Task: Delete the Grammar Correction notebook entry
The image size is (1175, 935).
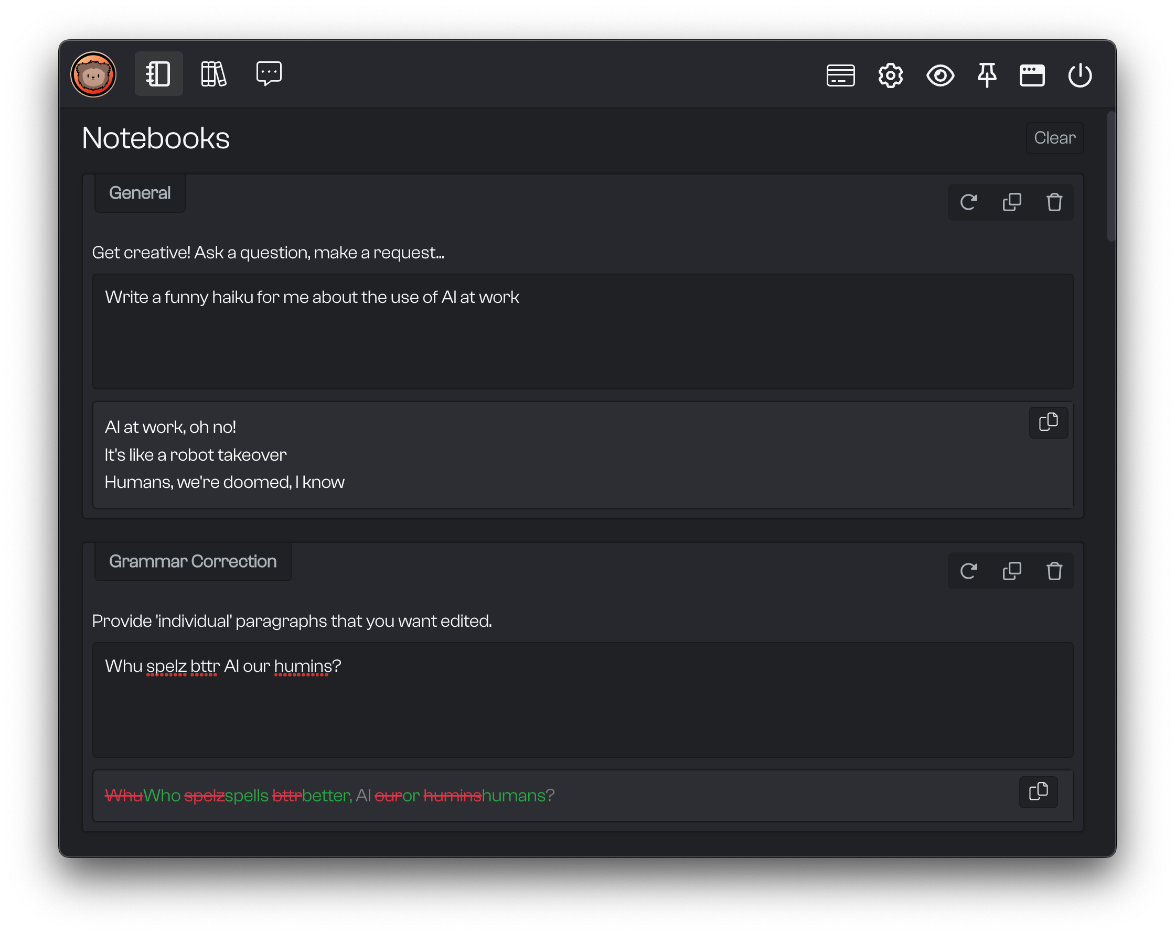Action: (x=1055, y=571)
